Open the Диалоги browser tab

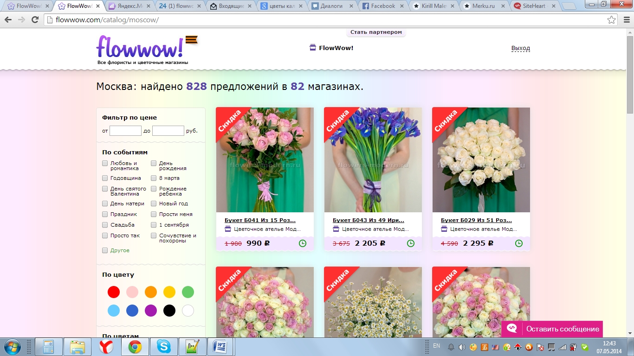pos(331,6)
